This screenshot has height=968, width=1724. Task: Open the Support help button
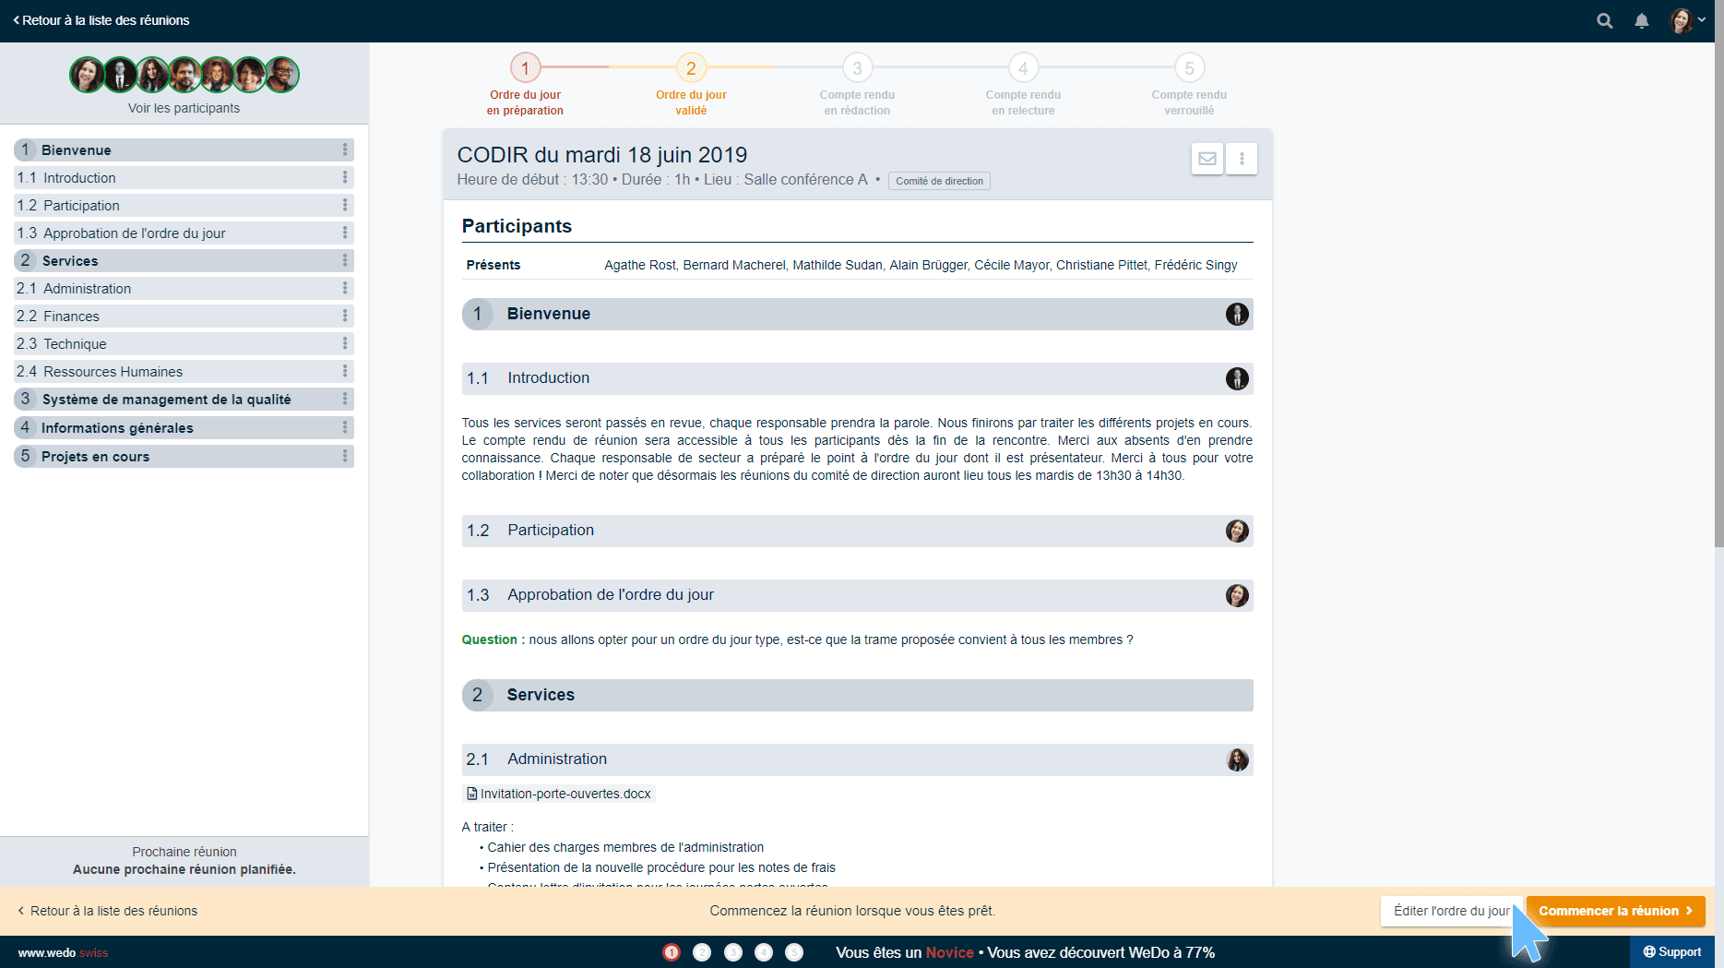tap(1672, 952)
